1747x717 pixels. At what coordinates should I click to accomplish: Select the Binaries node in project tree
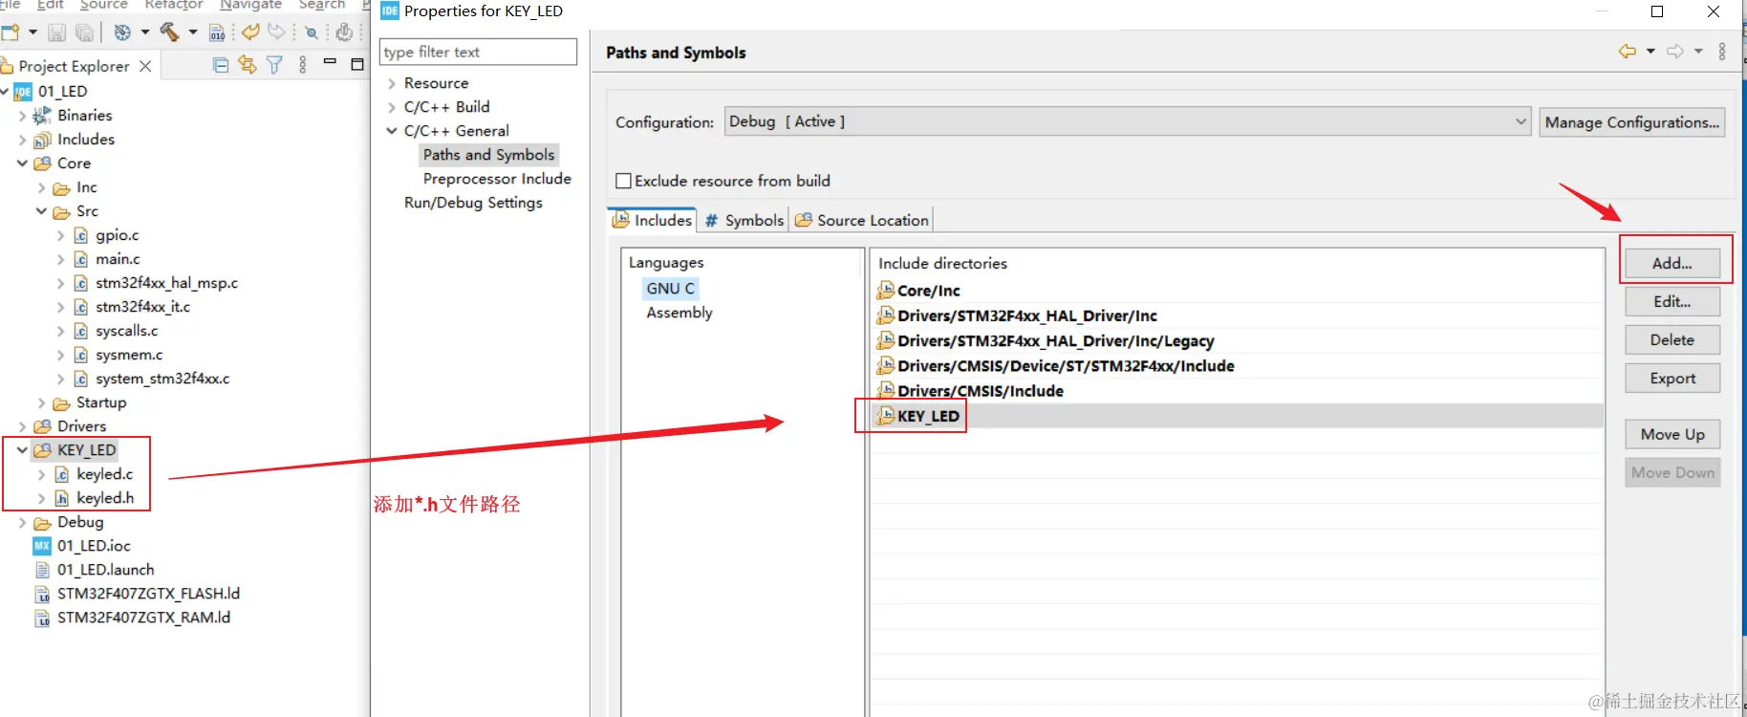[x=84, y=115]
